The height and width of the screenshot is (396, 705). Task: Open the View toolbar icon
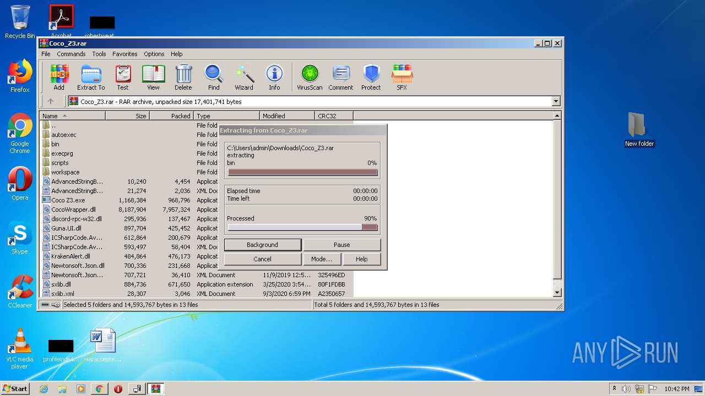tap(153, 77)
